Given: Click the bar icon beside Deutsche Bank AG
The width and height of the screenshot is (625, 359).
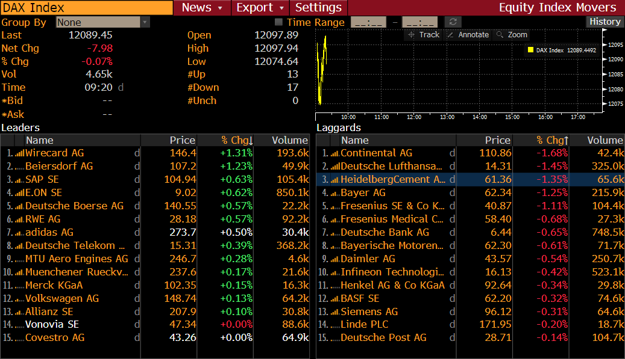Looking at the screenshot, I should click(x=335, y=233).
